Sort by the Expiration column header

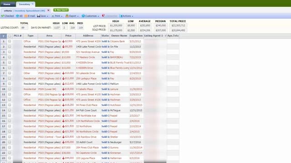tap(136, 36)
